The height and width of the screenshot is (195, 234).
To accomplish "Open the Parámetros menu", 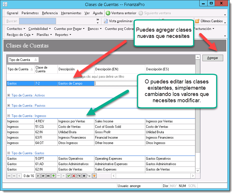I will click(x=30, y=13).
